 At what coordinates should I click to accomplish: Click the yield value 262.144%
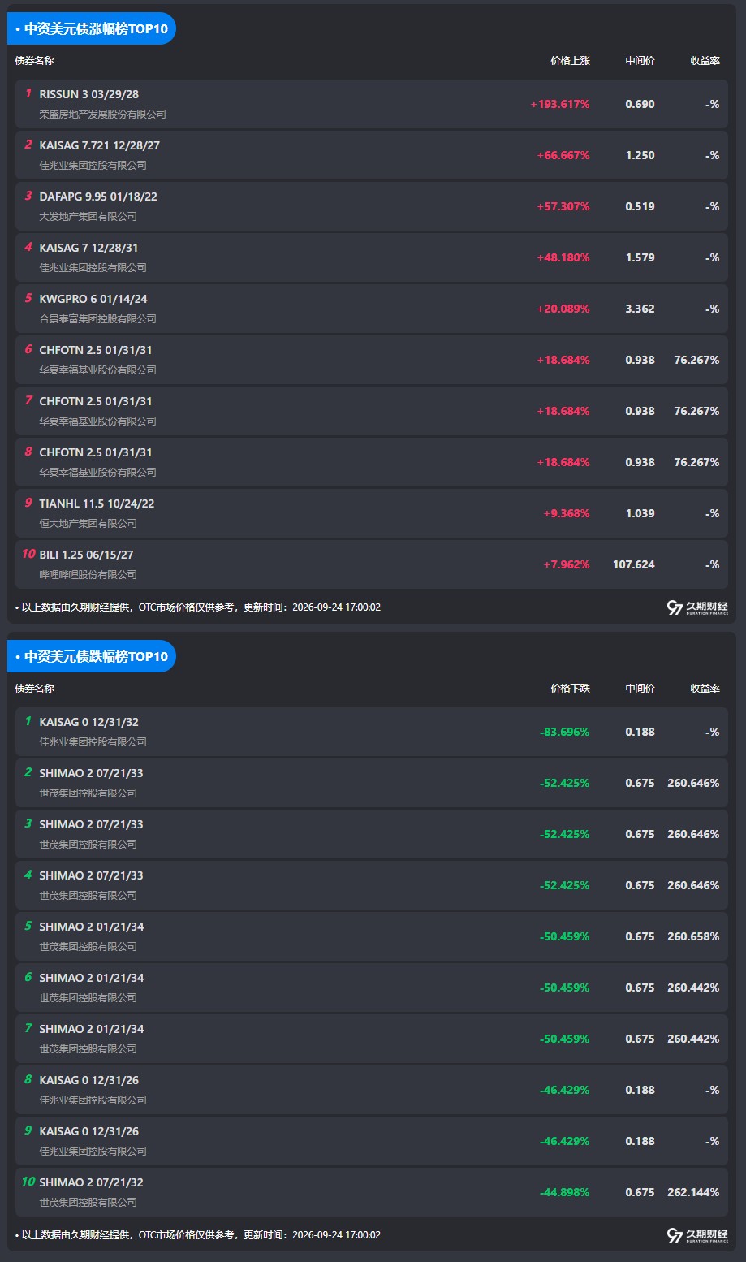tap(693, 1192)
